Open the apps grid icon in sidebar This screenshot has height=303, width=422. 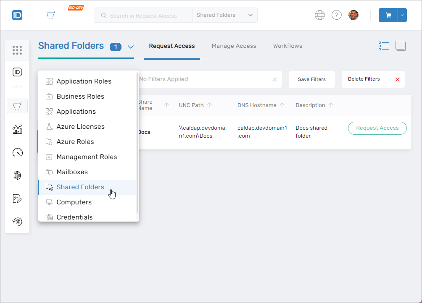coord(17,50)
